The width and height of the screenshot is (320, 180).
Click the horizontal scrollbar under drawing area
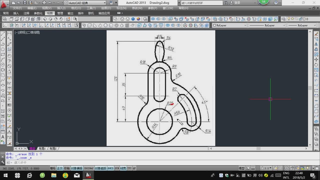click(x=258, y=148)
